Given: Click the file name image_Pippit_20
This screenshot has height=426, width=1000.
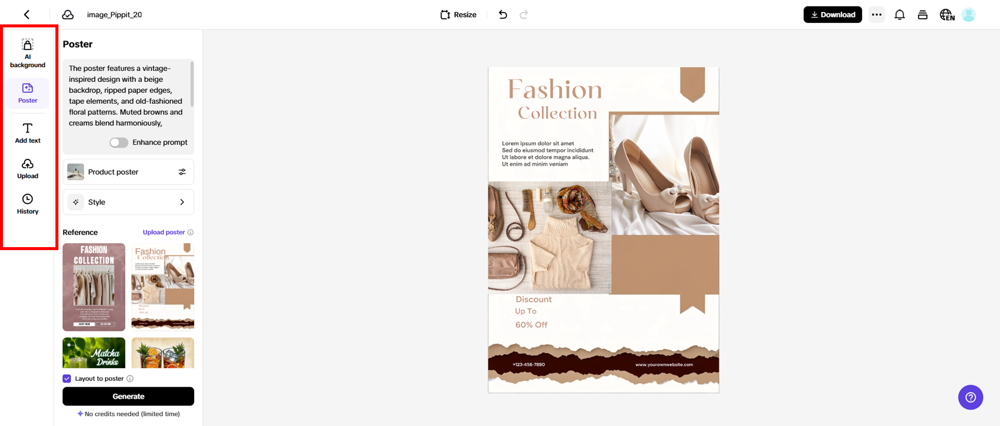Looking at the screenshot, I should click(x=114, y=15).
